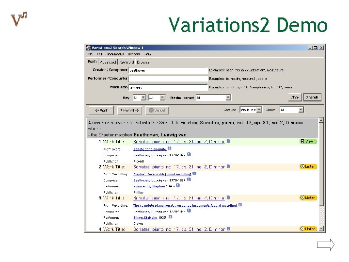The image size is (349, 262).
Task: Open the Bookmarks menu
Action: point(115,54)
